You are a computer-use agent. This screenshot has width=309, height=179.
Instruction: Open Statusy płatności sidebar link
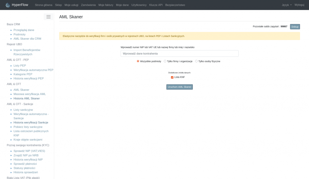click(24, 168)
